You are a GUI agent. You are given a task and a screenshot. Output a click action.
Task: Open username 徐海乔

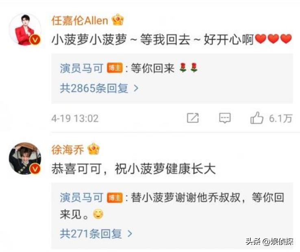68,150
